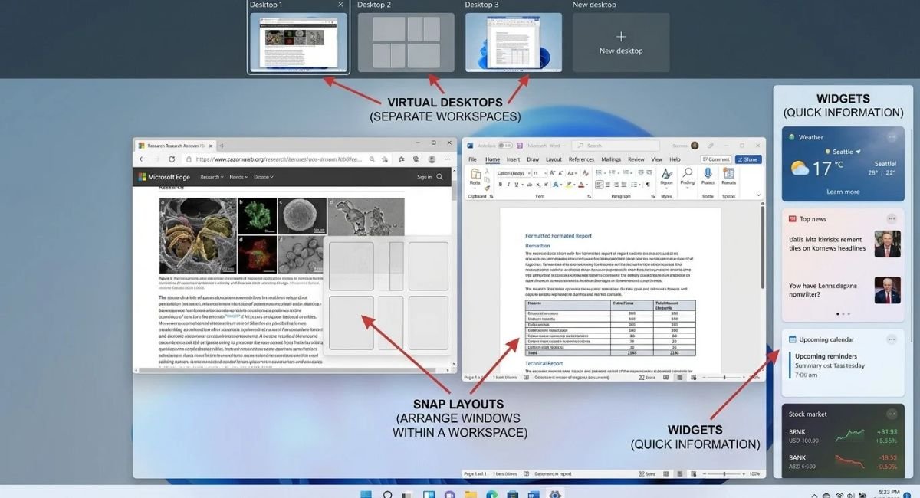Open the Windows Start menu
Image resolution: width=920 pixels, height=498 pixels.
point(366,493)
